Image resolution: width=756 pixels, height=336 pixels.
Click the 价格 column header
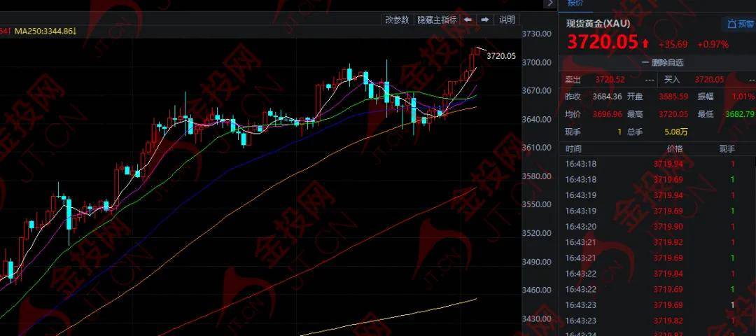click(675, 149)
